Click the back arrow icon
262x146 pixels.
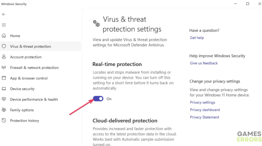4,14
